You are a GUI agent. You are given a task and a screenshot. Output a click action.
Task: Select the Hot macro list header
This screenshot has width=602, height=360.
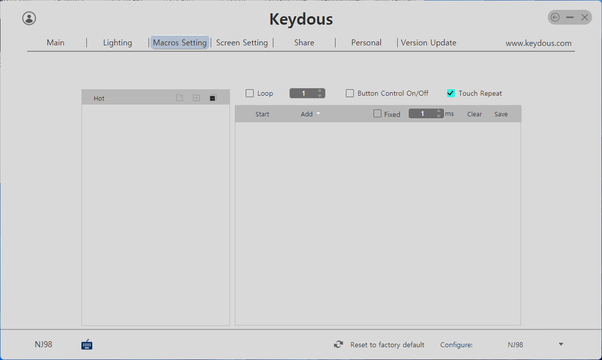(155, 98)
